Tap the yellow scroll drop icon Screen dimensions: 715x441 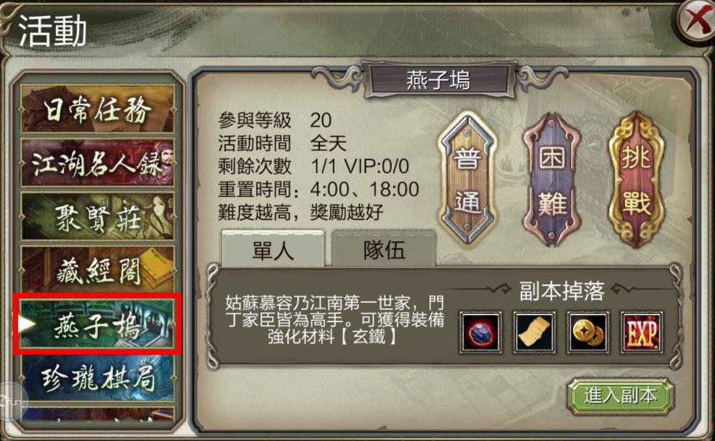coord(534,332)
